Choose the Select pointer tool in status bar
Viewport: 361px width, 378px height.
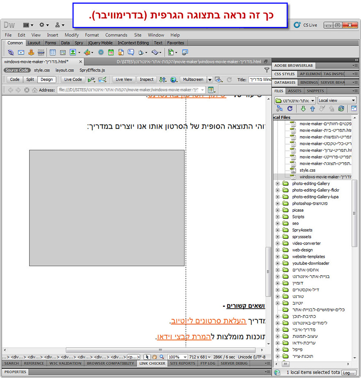point(147,357)
